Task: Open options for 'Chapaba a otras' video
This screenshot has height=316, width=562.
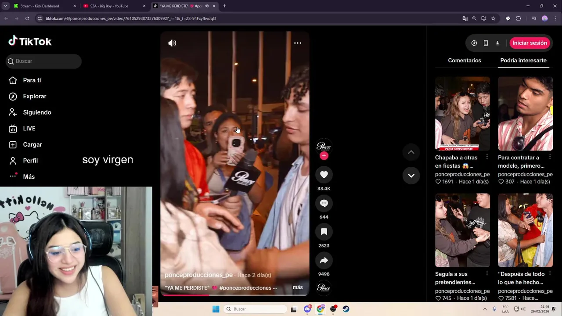Action: tap(487, 157)
